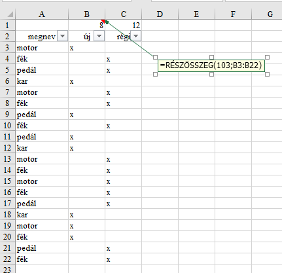Screen dimensions: 282x273
Task: Click 'motor' in row 15
Action: pyautogui.click(x=27, y=181)
